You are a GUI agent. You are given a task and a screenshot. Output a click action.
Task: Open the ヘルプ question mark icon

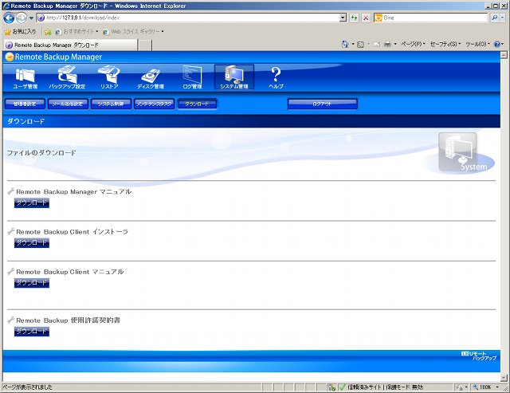(276, 78)
